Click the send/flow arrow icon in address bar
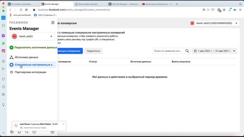 point(209,10)
